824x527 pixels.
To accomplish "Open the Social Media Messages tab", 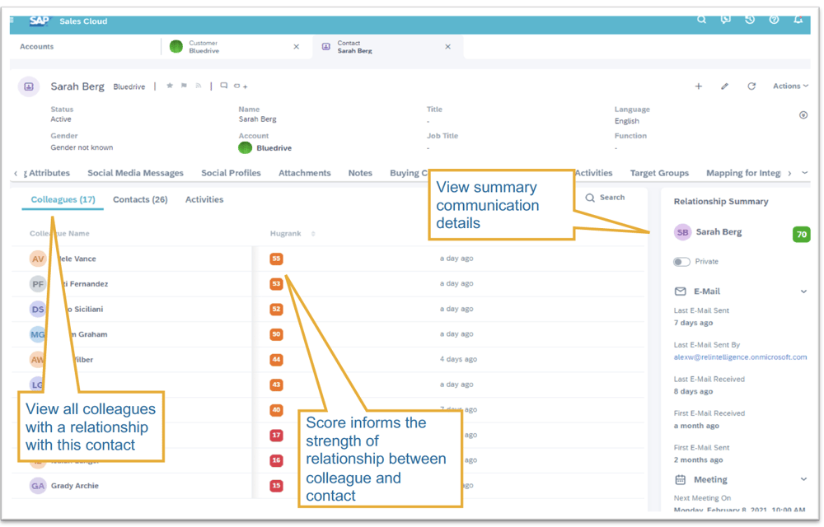I will click(x=136, y=173).
